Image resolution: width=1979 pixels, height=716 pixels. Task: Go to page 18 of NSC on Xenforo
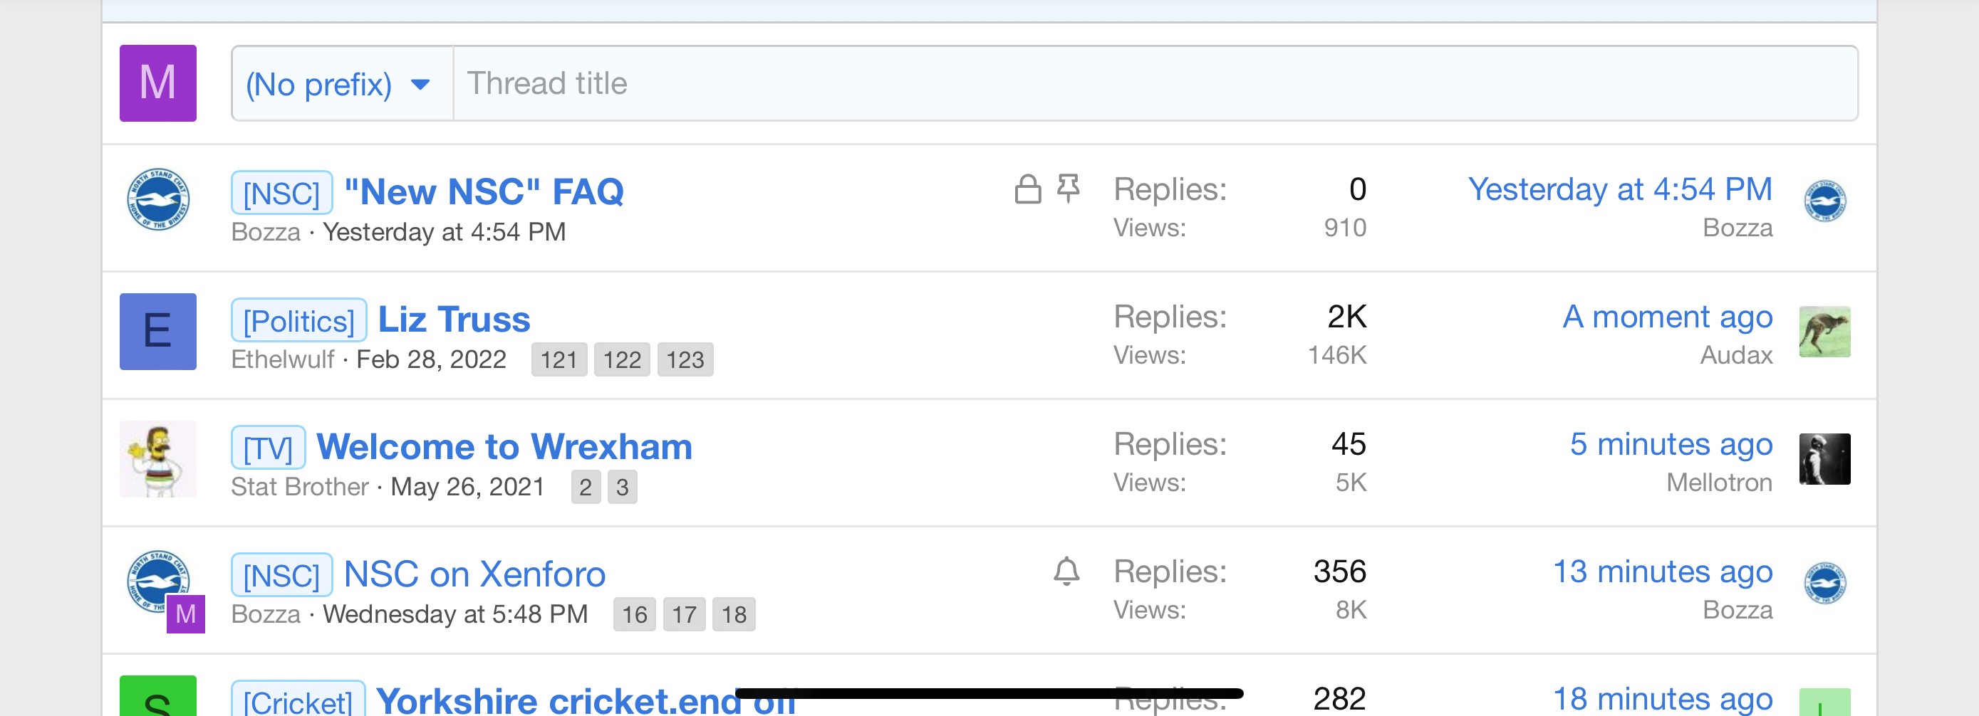point(734,615)
